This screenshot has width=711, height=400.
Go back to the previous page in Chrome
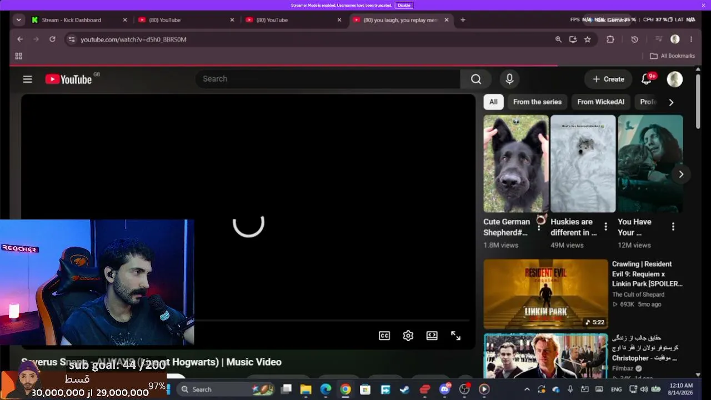click(20, 39)
